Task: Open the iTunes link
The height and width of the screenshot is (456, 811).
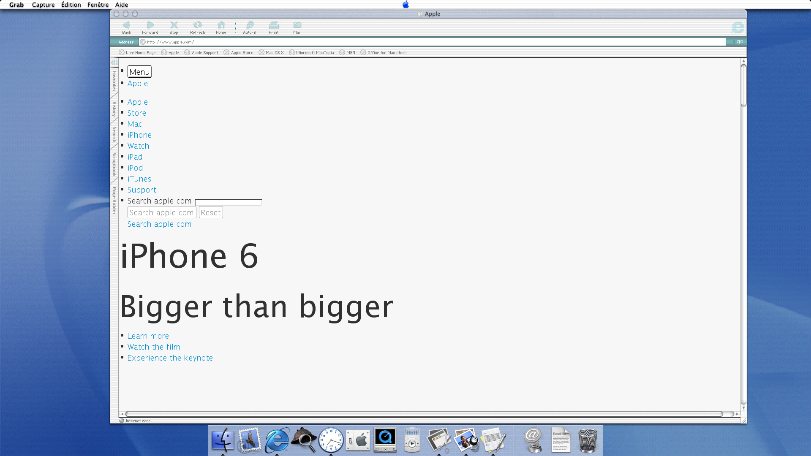Action: click(x=139, y=179)
